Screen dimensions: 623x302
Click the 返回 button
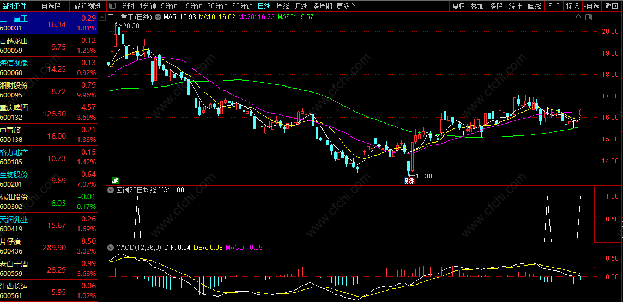click(612, 6)
